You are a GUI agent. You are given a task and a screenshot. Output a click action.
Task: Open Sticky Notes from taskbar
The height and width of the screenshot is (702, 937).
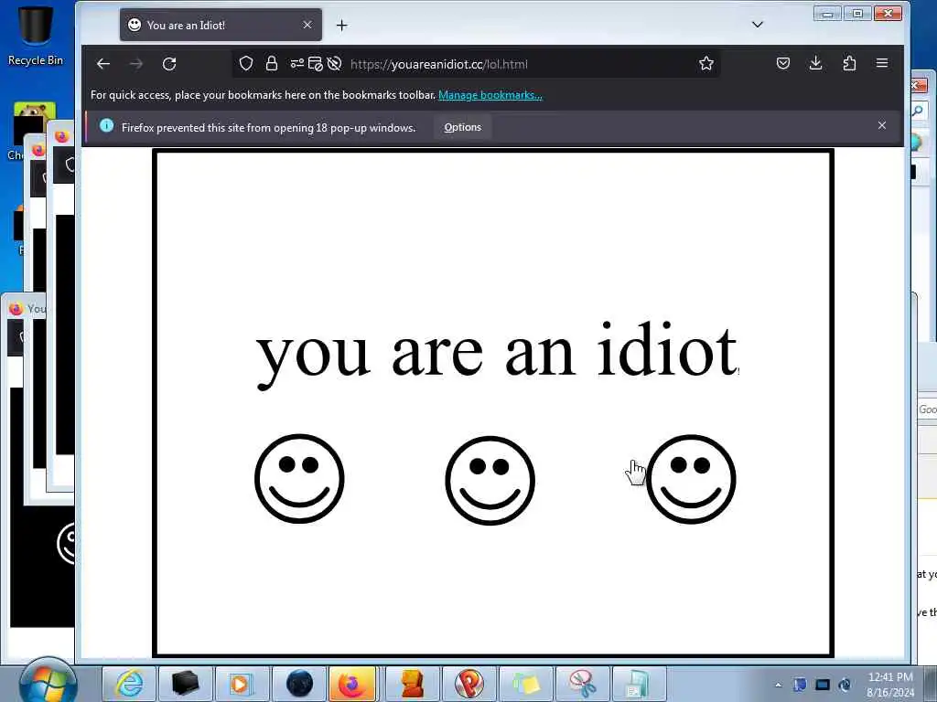pyautogui.click(x=526, y=684)
